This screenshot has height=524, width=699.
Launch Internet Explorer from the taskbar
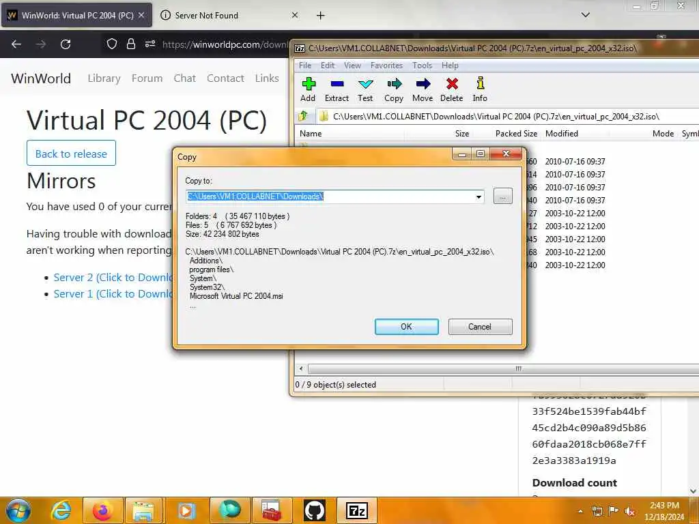point(61,510)
